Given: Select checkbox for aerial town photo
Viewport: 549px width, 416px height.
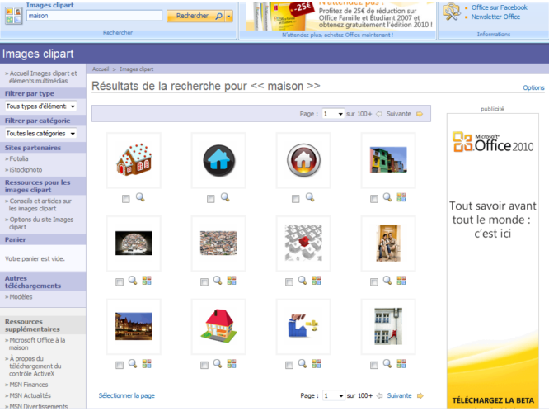Looking at the screenshot, I should pyautogui.click(x=204, y=282).
